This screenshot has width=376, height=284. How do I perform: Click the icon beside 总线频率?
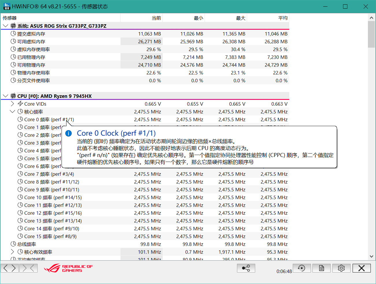13,244
